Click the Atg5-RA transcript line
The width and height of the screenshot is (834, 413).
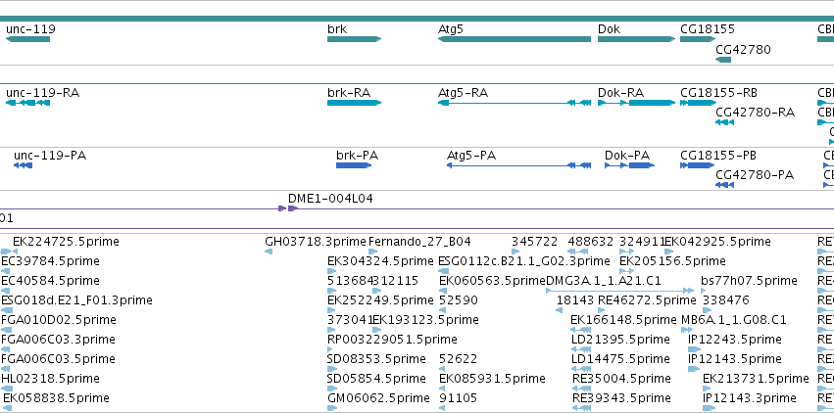click(515, 103)
